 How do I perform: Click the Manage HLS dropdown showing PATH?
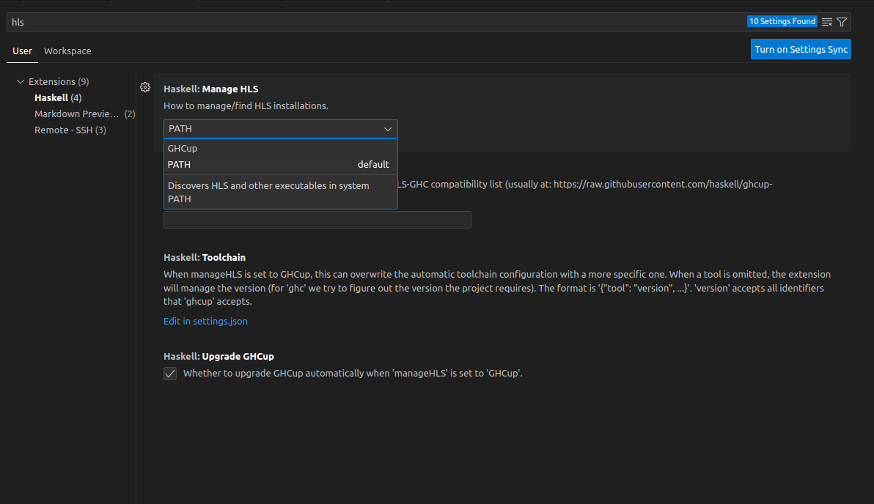[280, 129]
